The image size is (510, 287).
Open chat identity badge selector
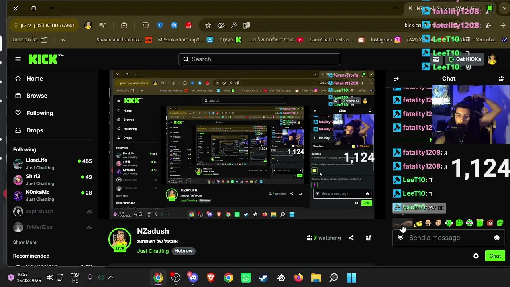(401, 238)
